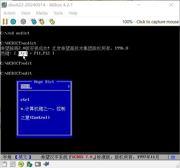Viewport: 180px width, 168px height.
Task: Pause the emulation with the pause icon
Action: [5, 22]
